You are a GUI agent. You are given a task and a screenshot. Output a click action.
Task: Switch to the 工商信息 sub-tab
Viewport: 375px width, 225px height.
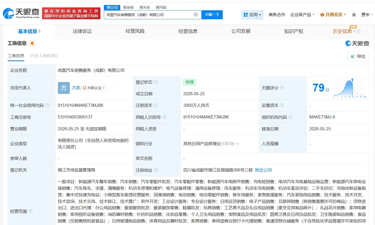(x=16, y=56)
